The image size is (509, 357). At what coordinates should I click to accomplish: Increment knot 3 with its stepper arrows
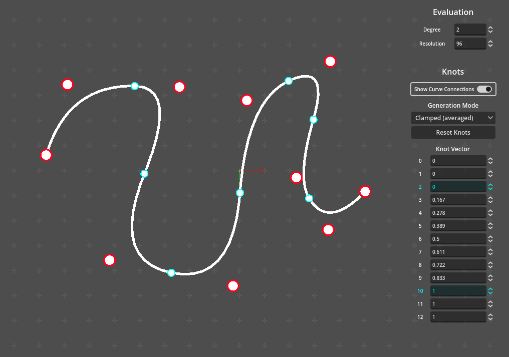coord(490,199)
